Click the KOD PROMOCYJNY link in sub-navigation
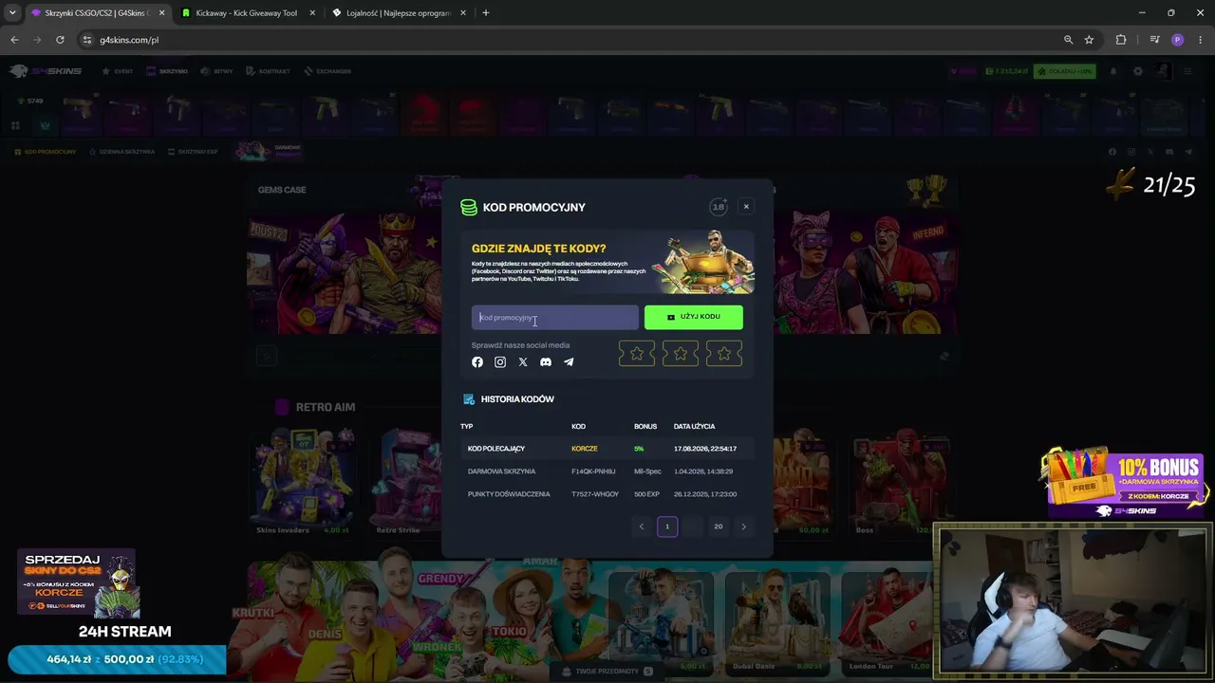The width and height of the screenshot is (1215, 683). pyautogui.click(x=46, y=152)
